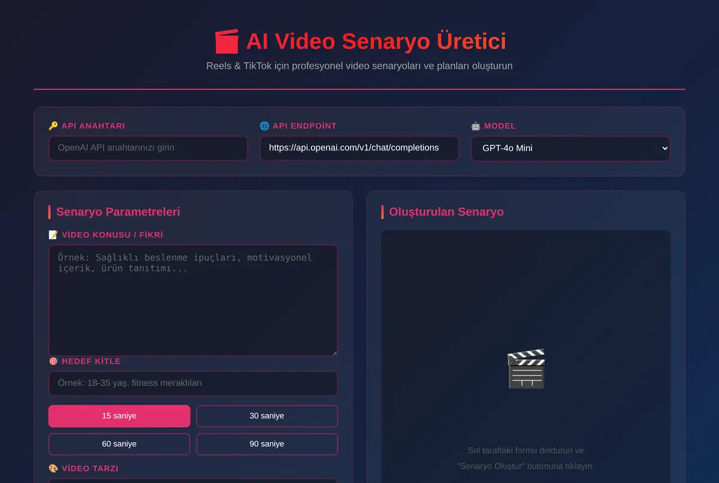Image resolution: width=719 pixels, height=483 pixels.
Task: Click the video topic textarea
Action: tap(193, 300)
